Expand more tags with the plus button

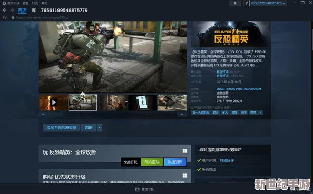pos(260,113)
